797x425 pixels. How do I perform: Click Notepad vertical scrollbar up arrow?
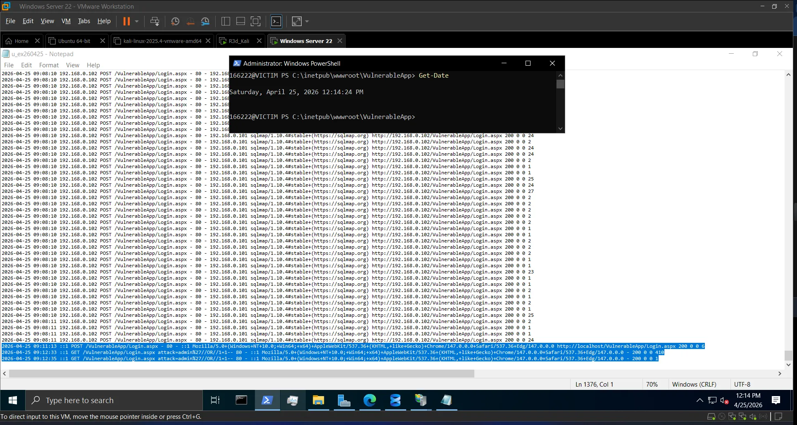coord(788,75)
